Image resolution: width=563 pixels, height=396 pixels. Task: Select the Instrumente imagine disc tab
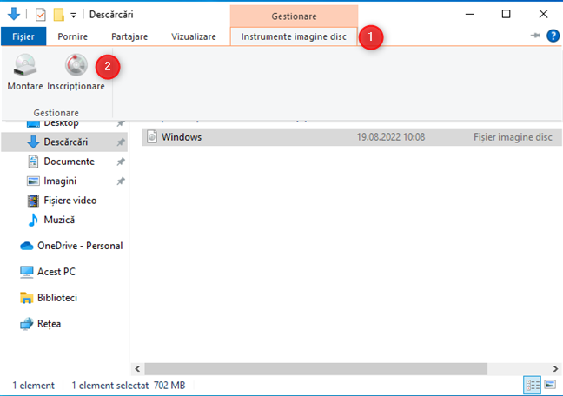coord(294,36)
